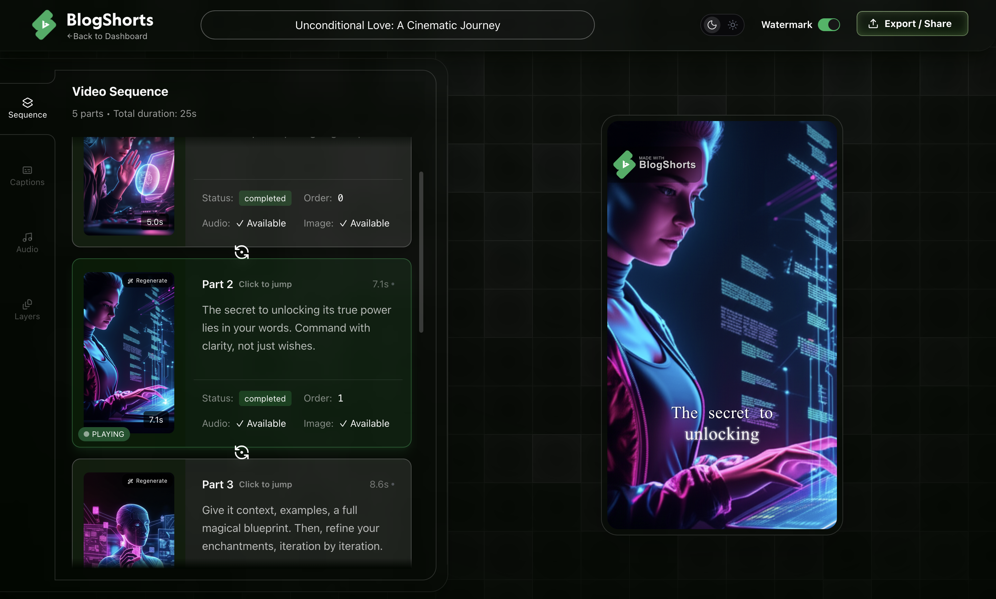The width and height of the screenshot is (996, 599).
Task: Select the Part 3 thumbnail image
Action: 129,520
